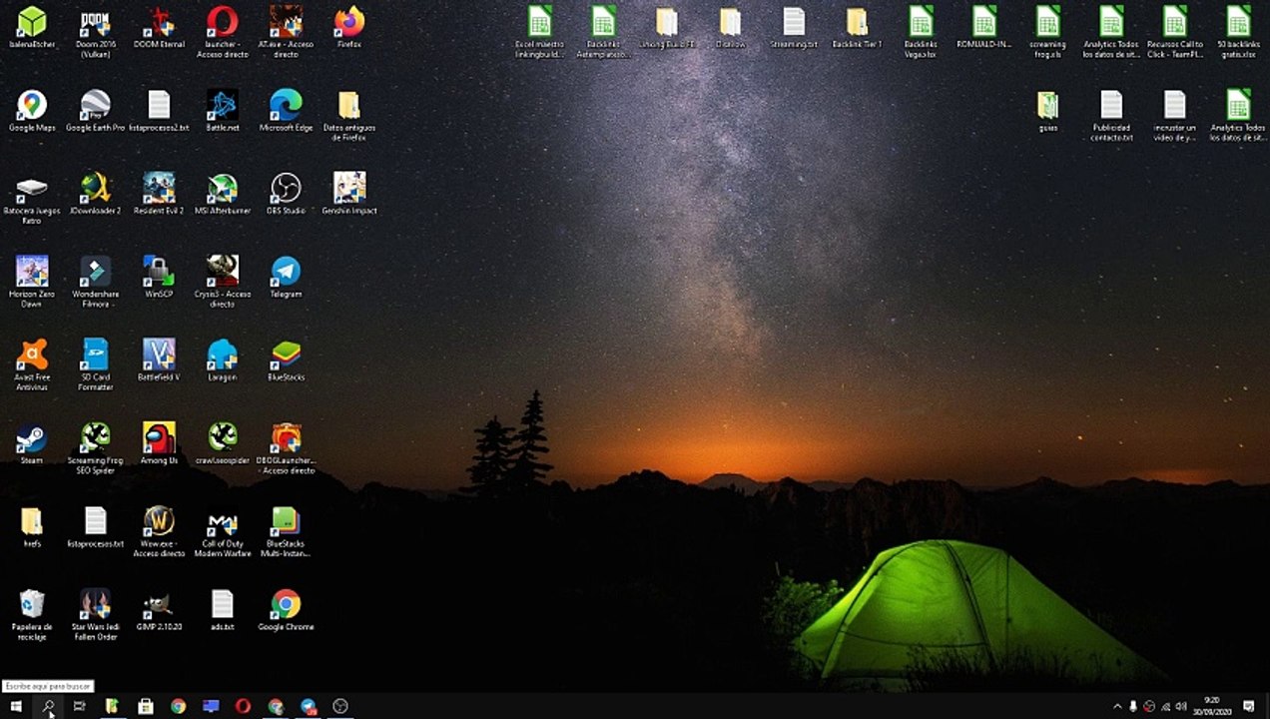Image resolution: width=1270 pixels, height=719 pixels.
Task: Select the BlueStacks Multi-Instance shortcut
Action: [286, 531]
